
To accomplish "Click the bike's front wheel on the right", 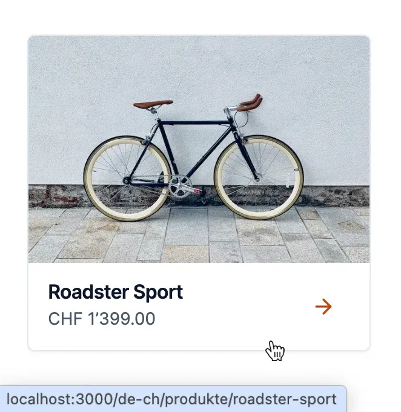I will 259,178.
